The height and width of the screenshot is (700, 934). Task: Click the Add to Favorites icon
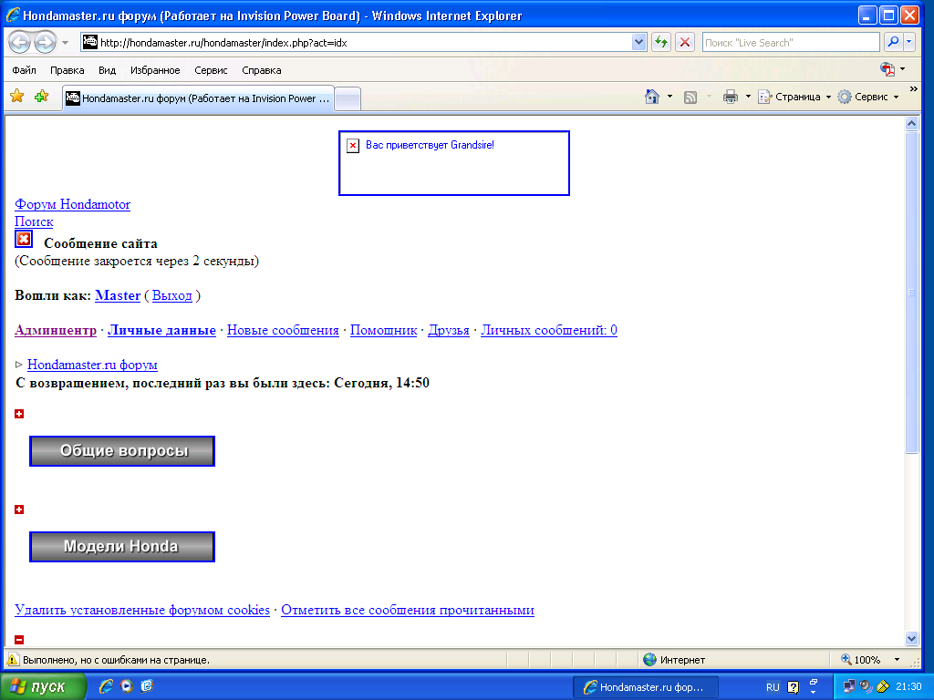[41, 97]
